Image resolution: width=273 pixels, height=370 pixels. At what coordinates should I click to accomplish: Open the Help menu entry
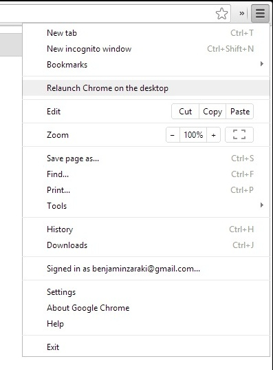click(x=146, y=324)
